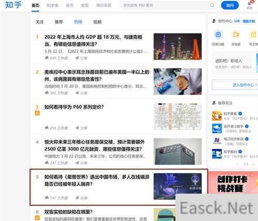This screenshot has width=258, height=221.
Task: Open question 2022 年上海市人均 GDP 超 18 万元
Action: 93,40
